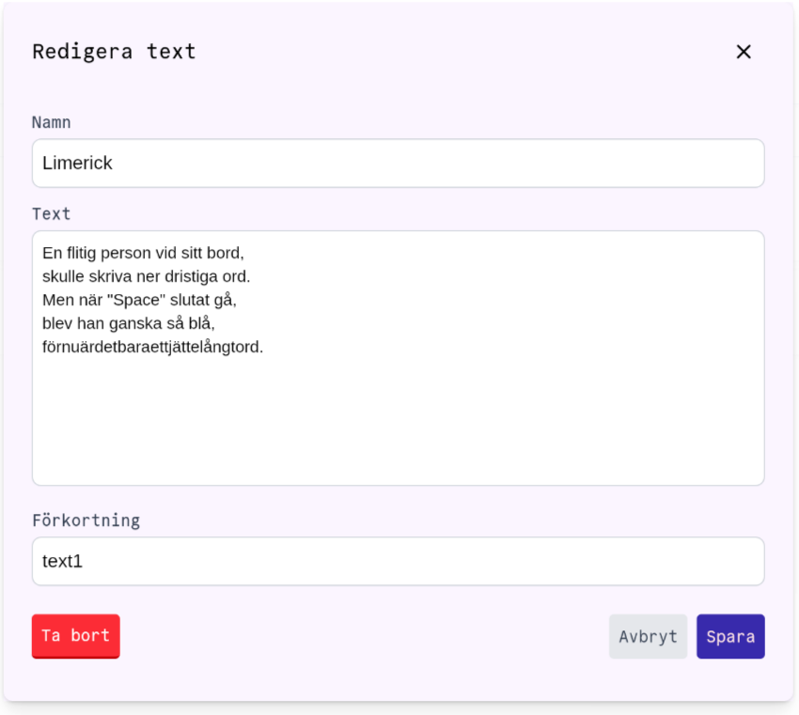Place cursor after the word Limerick
The image size is (799, 715).
click(x=115, y=163)
